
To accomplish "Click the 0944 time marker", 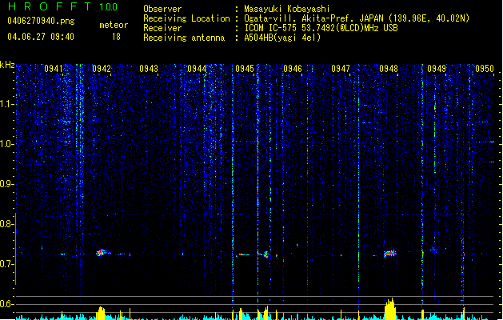I will pos(197,69).
